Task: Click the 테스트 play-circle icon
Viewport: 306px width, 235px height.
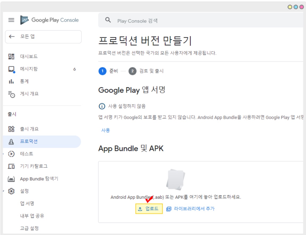Action: 11,154
